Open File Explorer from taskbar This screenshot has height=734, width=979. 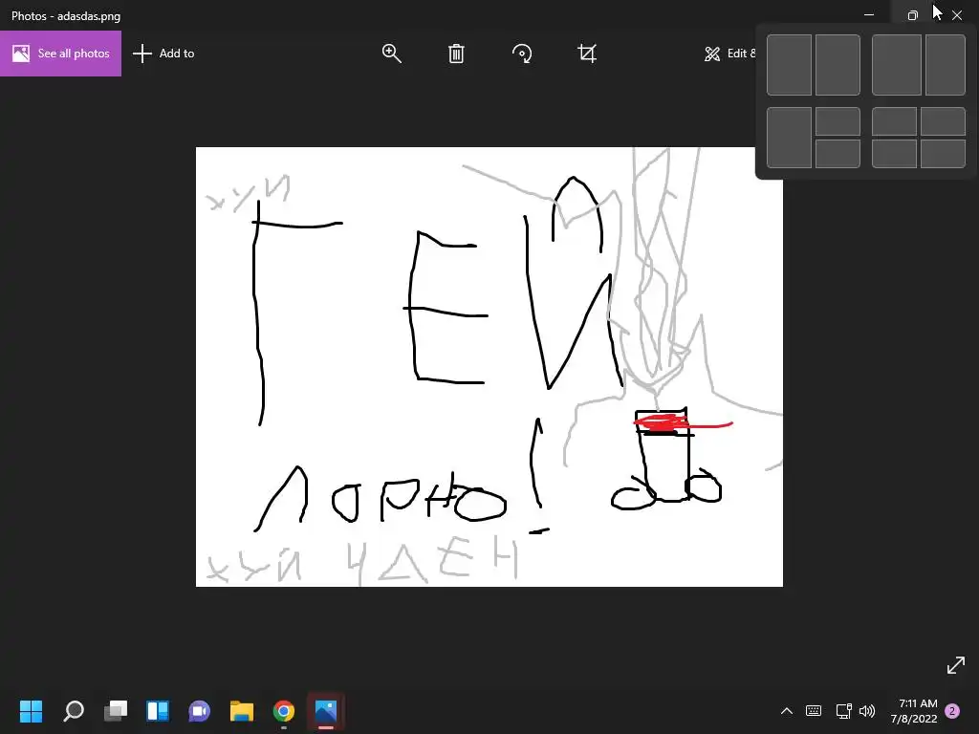(x=242, y=711)
